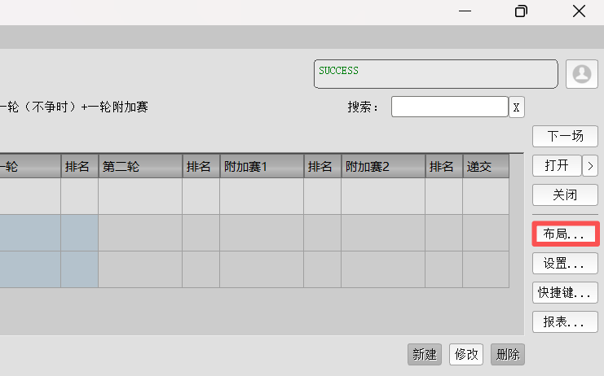Open the 设置... settings dialog

click(x=565, y=264)
